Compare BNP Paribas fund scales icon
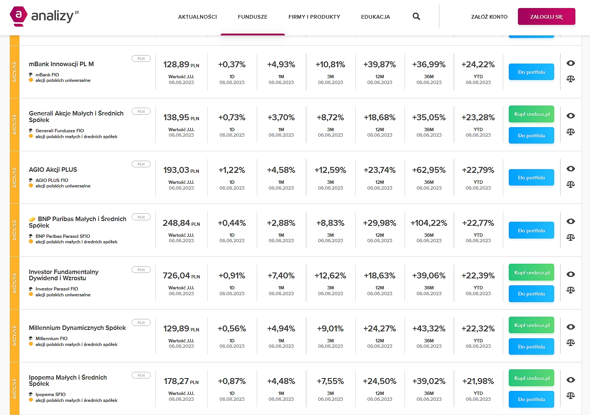 click(571, 237)
